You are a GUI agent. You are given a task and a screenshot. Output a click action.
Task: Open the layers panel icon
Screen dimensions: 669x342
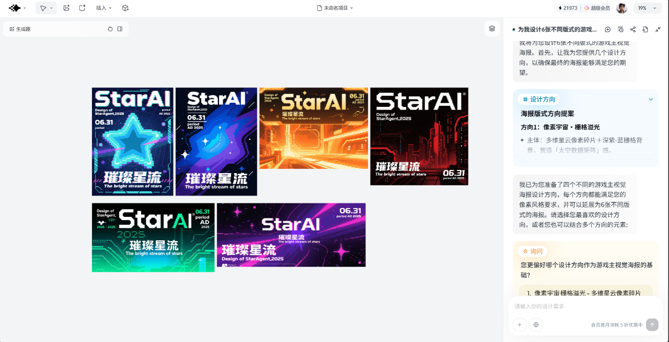tap(492, 29)
